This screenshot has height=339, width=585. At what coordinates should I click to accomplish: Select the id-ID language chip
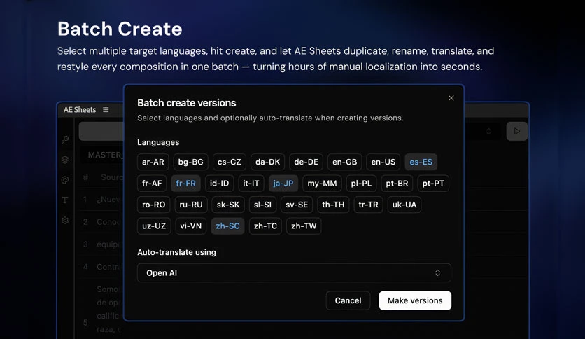220,184
